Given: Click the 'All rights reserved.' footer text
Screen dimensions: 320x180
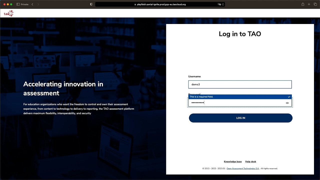Looking at the screenshot, I should [x=269, y=168].
